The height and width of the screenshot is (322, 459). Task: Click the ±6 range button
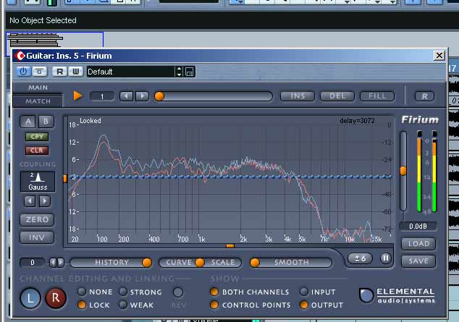pyautogui.click(x=360, y=258)
